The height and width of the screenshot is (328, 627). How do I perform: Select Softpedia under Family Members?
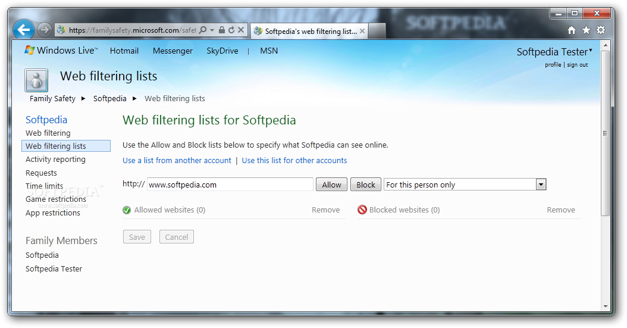42,255
